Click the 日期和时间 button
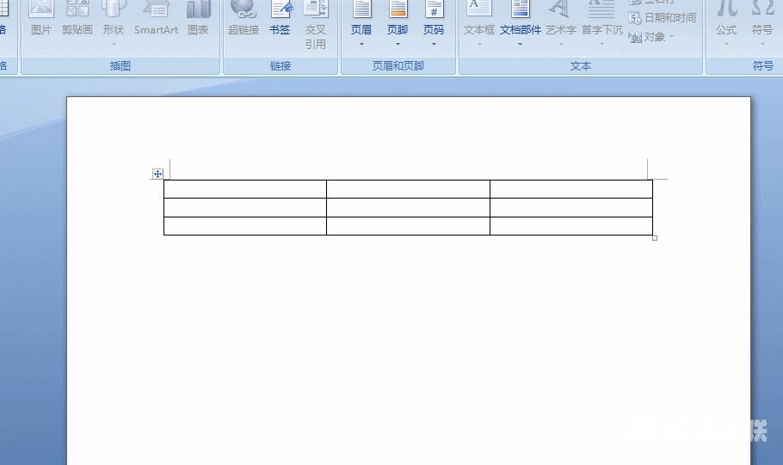The width and height of the screenshot is (783, 465). pyautogui.click(x=663, y=18)
